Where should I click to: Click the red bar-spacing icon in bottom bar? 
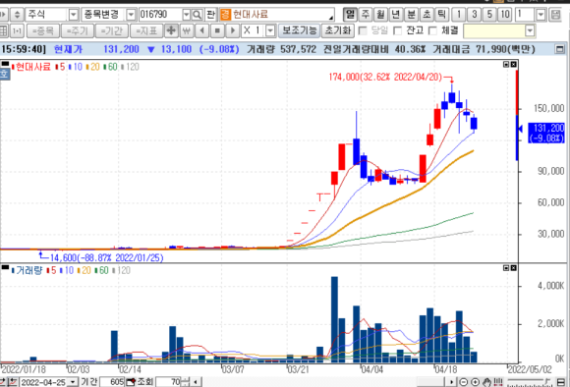pos(498,382)
